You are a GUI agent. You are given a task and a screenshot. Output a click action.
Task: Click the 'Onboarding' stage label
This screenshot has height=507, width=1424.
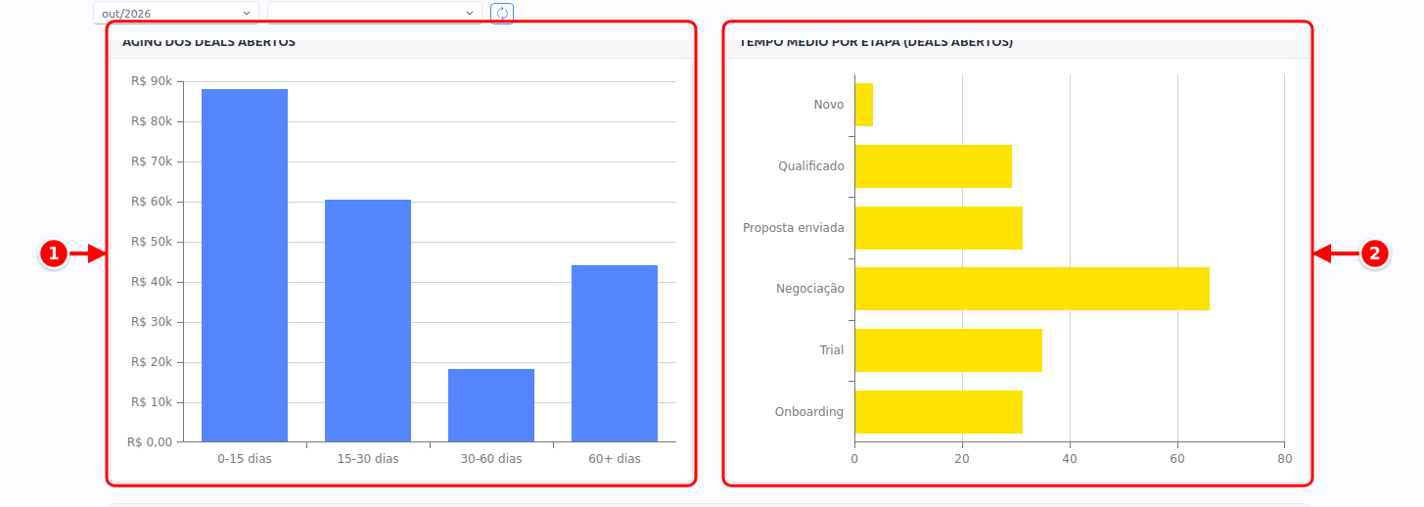809,412
